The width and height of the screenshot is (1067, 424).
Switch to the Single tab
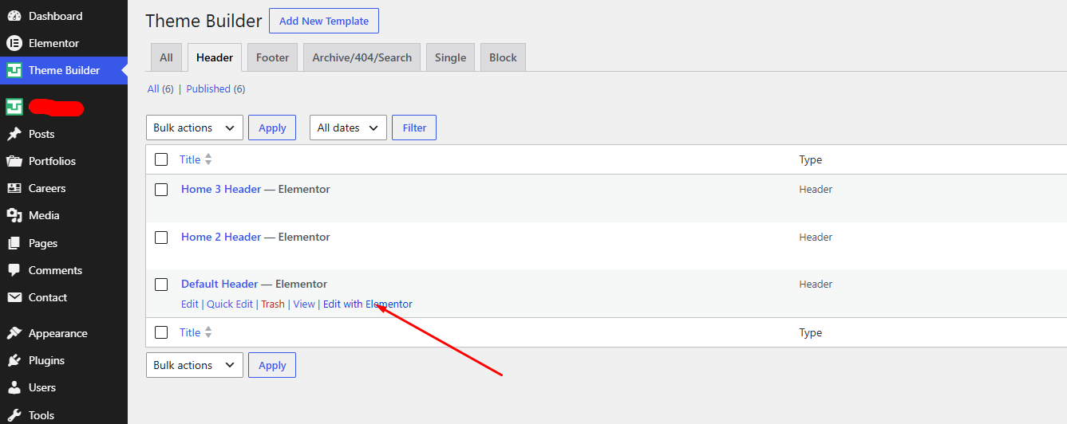click(450, 57)
